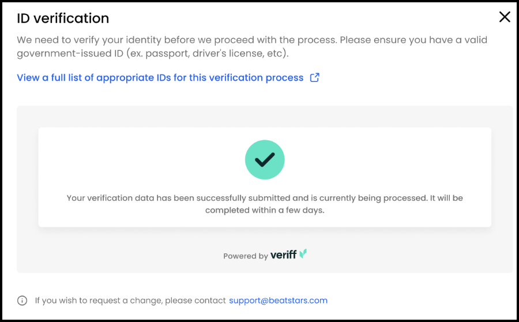
Task: Click the veriff wordmark logo
Action: tap(283, 254)
